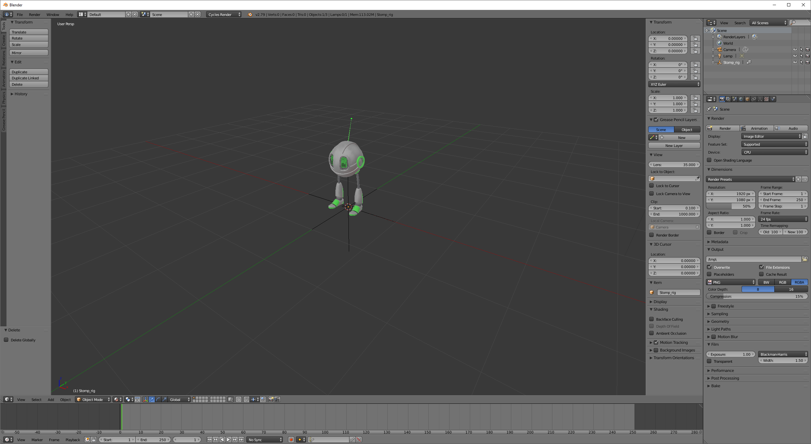Open the Texture properties checker icon
Screen dimensions: 811x444
point(766,99)
